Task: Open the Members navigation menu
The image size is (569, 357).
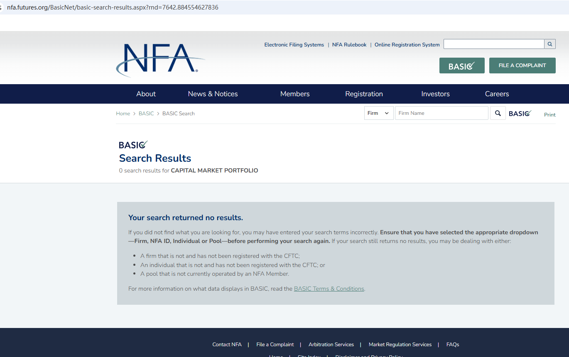Action: click(x=295, y=94)
